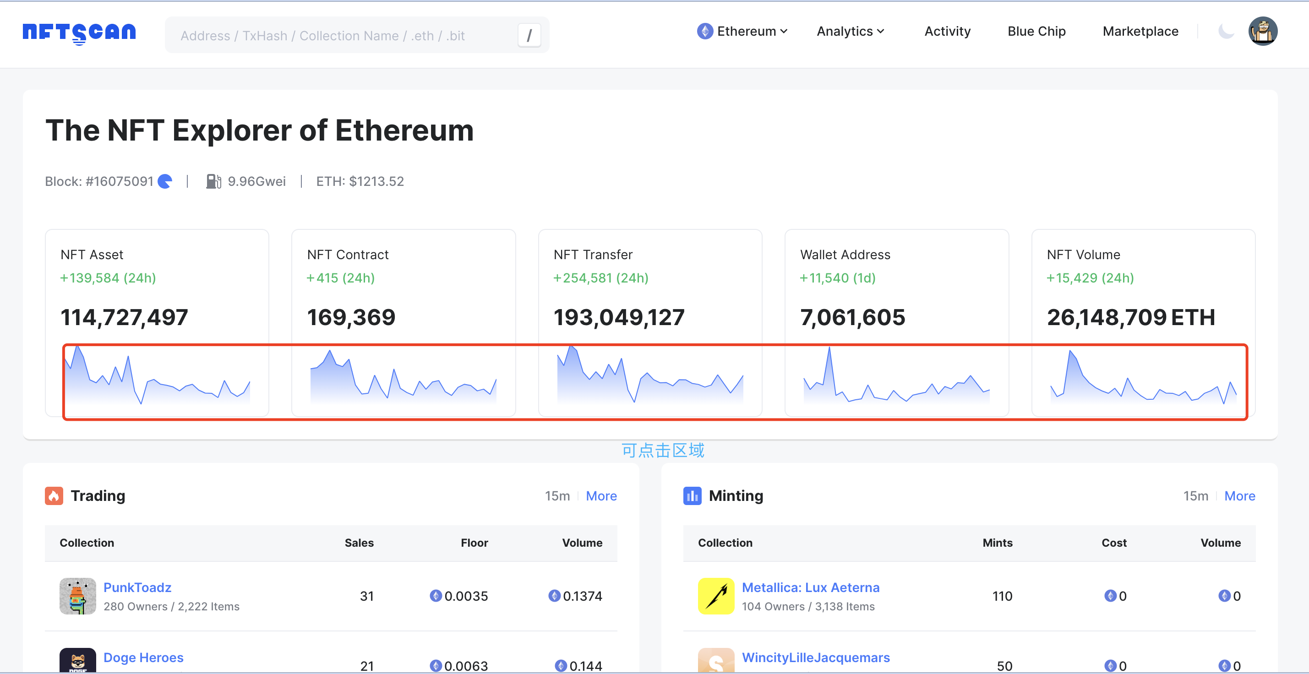Open the Activity page
Screen dimensions: 1309x674
(x=947, y=31)
